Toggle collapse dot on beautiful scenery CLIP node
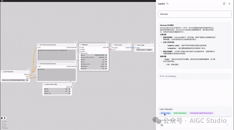This screenshot has height=130, width=234. coord(38,45)
